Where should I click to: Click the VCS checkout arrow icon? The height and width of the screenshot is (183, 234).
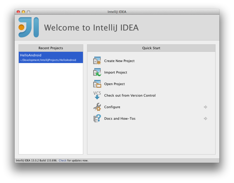(97, 95)
